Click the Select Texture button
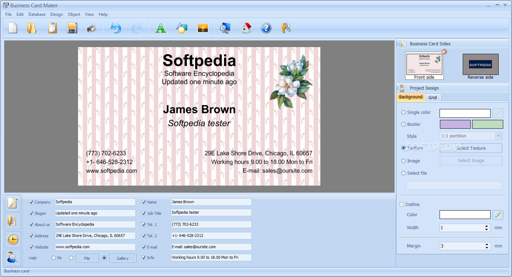Image resolution: width=512 pixels, height=277 pixels. tap(471, 148)
